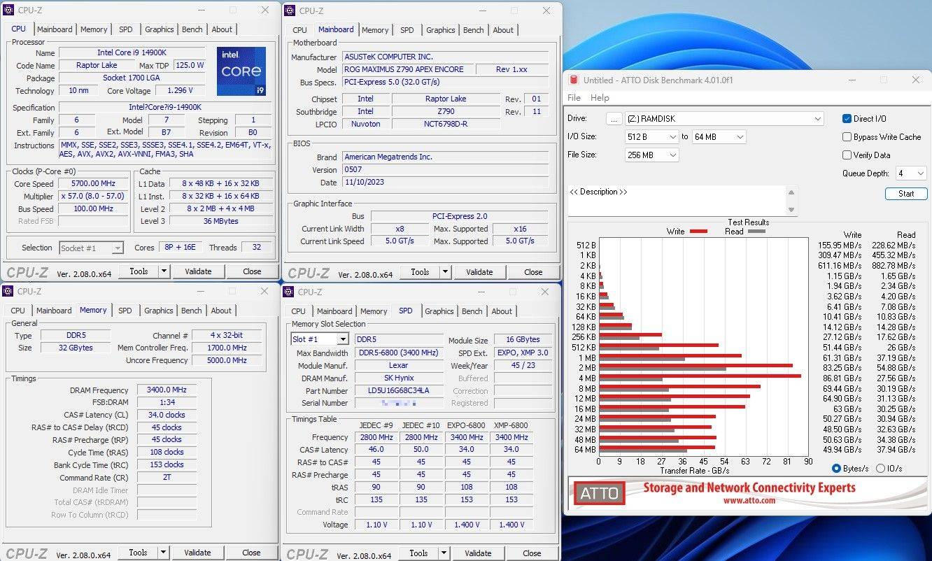Click the CPU-Z icon of the CPU tab window

pos(9,10)
